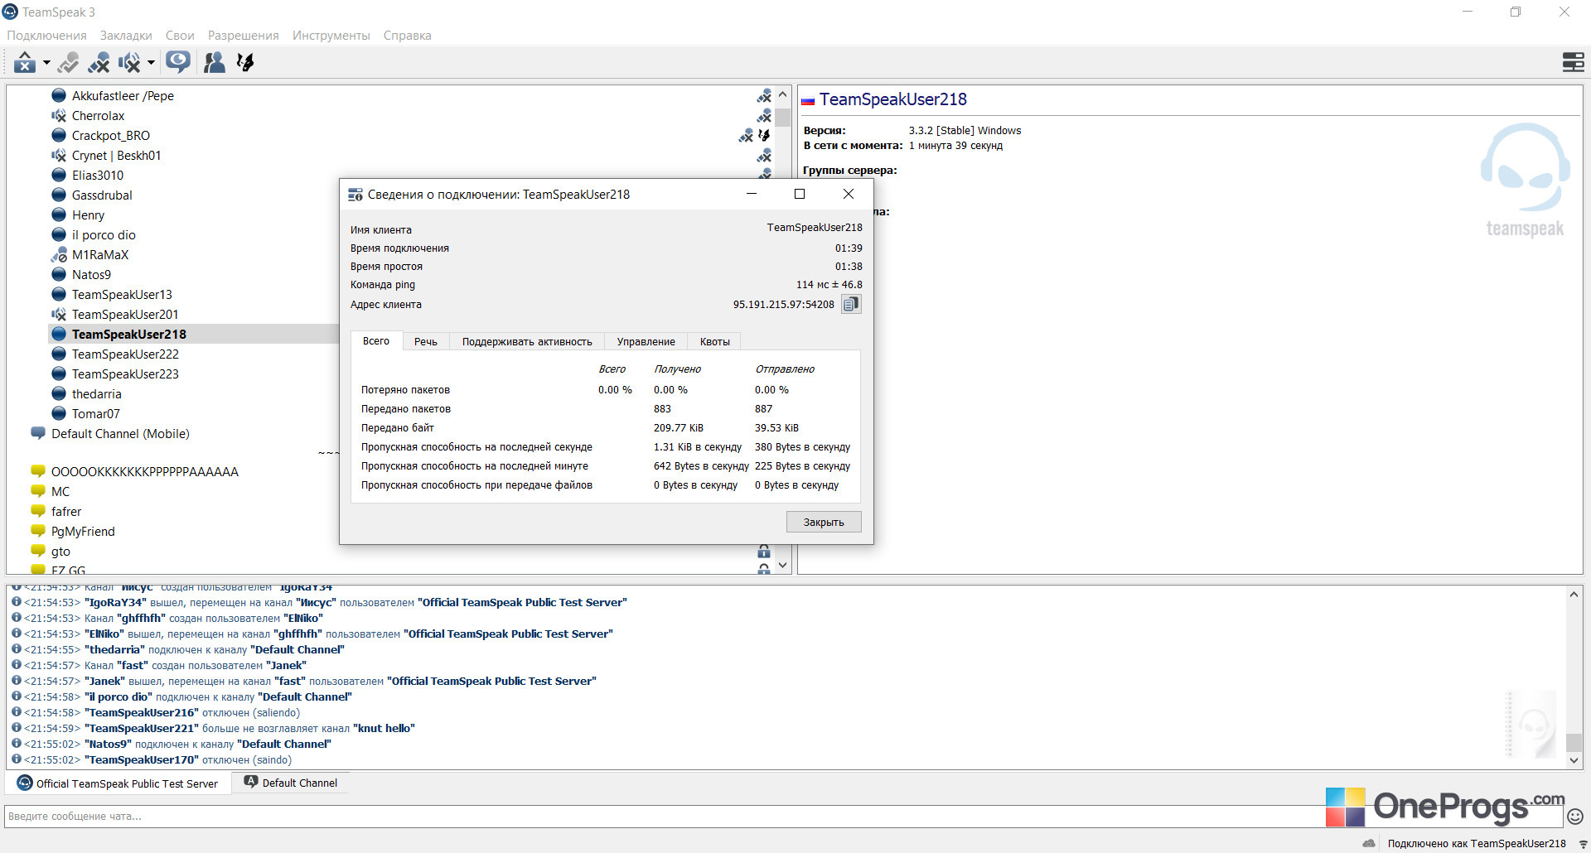
Task: Select user TeamSpeakUser223
Action: click(x=125, y=374)
